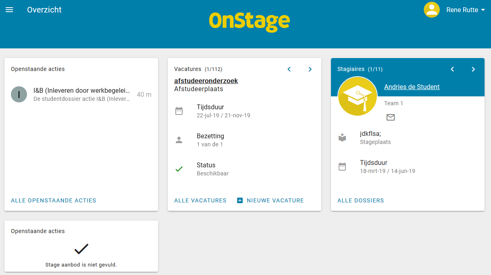
Task: Click Alle Vacatures button
Action: pyautogui.click(x=200, y=200)
